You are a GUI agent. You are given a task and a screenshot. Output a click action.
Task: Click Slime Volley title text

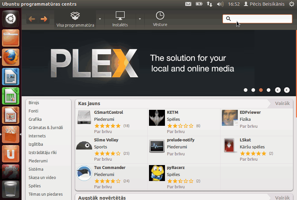tap(106, 140)
